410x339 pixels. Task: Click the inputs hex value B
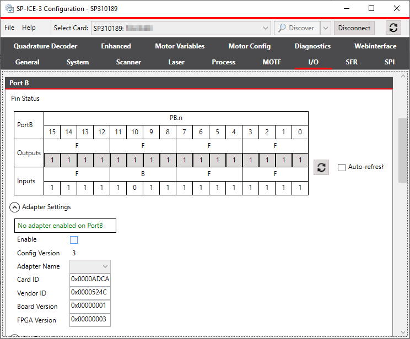[143, 174]
